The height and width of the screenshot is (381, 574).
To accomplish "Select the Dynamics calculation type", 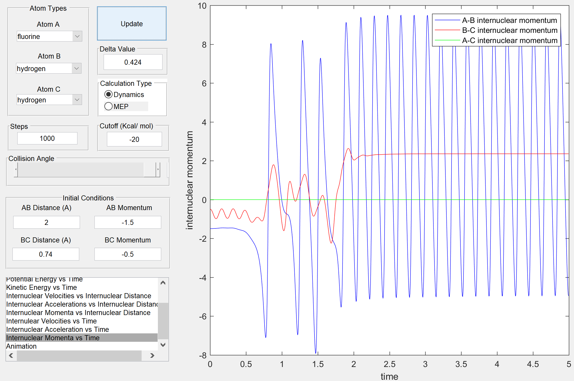I will (109, 94).
